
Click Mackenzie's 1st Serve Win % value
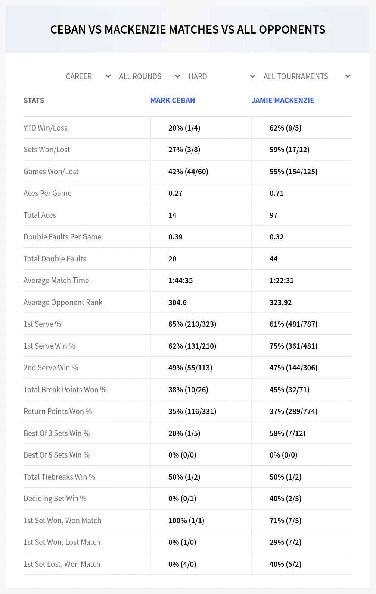click(x=293, y=346)
